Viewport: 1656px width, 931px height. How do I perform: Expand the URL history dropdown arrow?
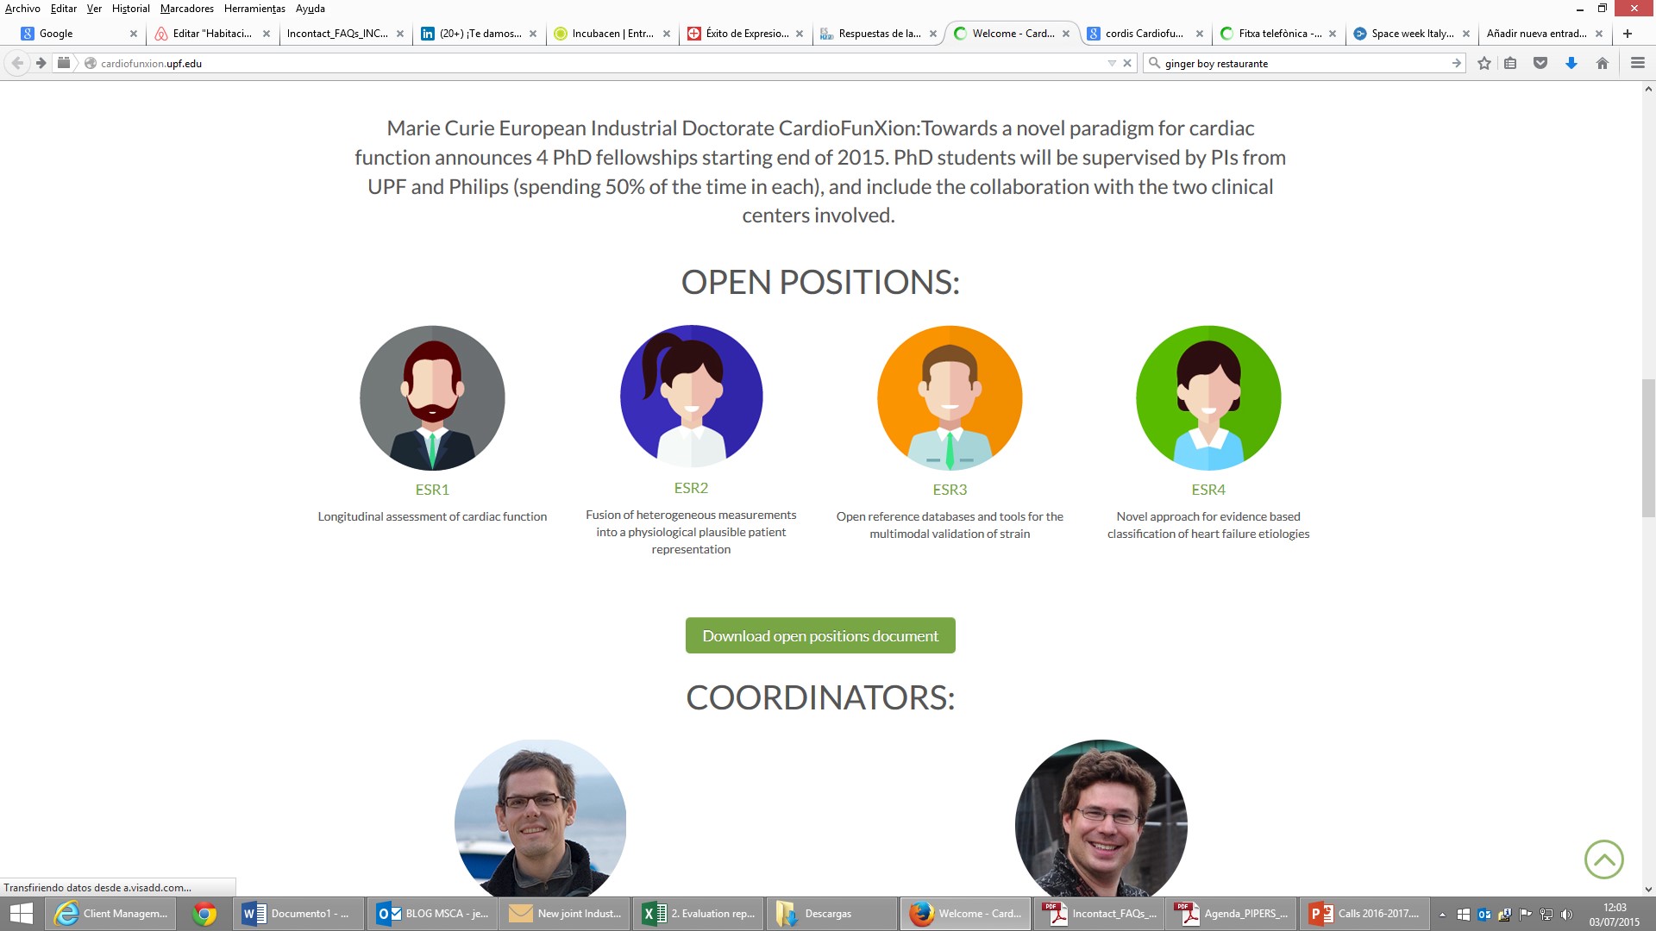(x=1112, y=63)
